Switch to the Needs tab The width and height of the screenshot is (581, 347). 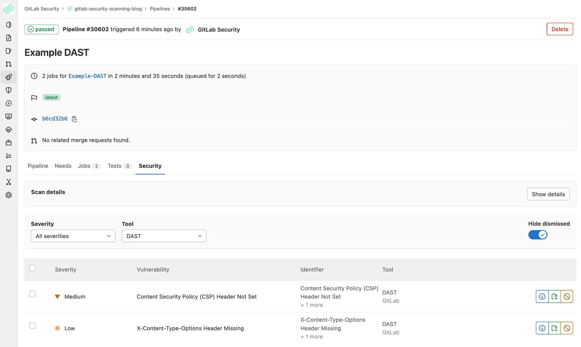coord(63,166)
